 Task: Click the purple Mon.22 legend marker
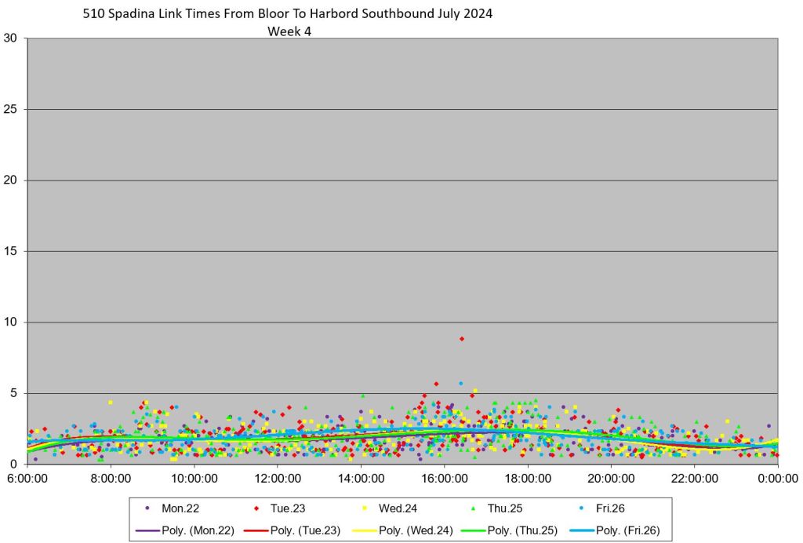pos(147,508)
